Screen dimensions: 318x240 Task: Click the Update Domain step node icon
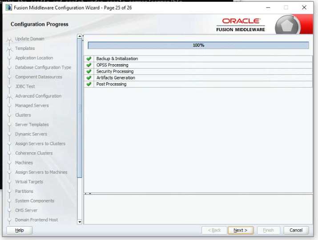coord(9,39)
